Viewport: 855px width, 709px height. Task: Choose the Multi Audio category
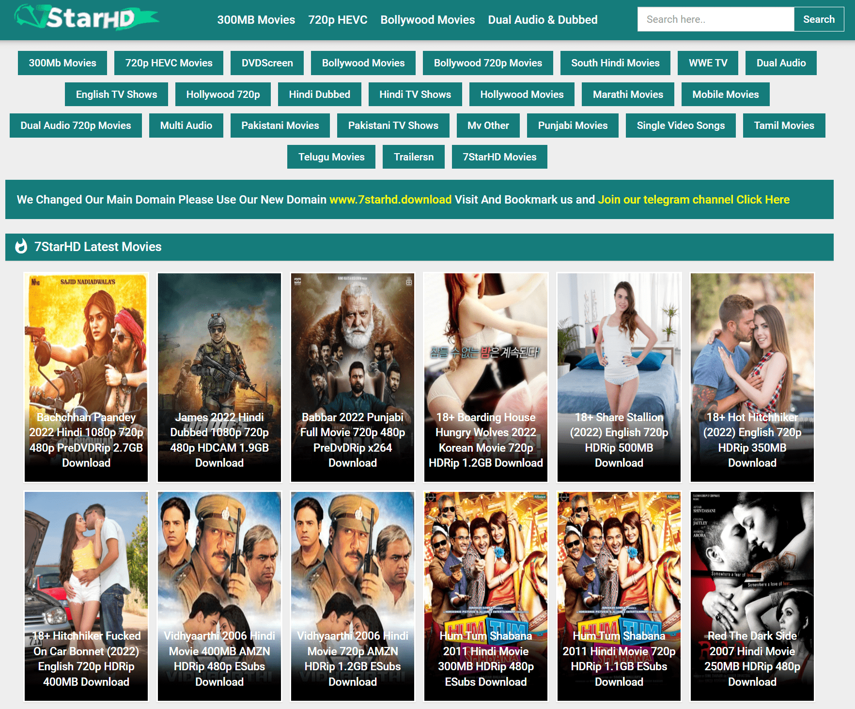pos(186,126)
